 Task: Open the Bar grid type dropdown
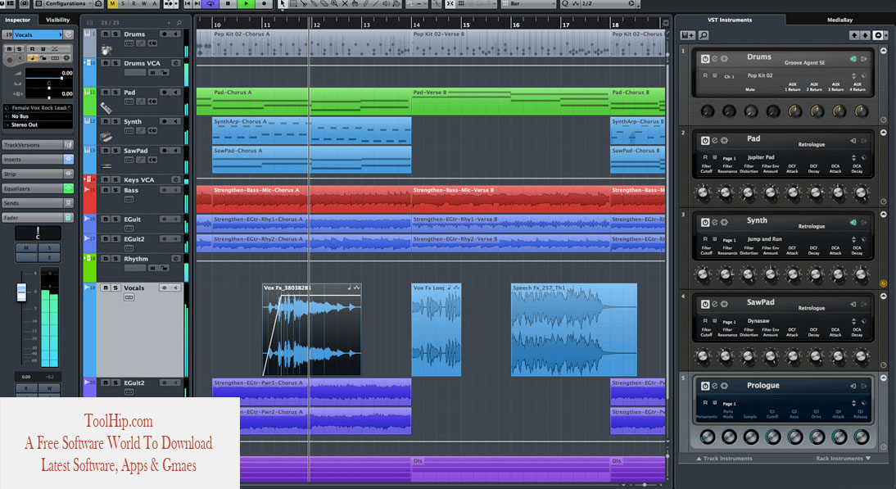[x=528, y=3]
